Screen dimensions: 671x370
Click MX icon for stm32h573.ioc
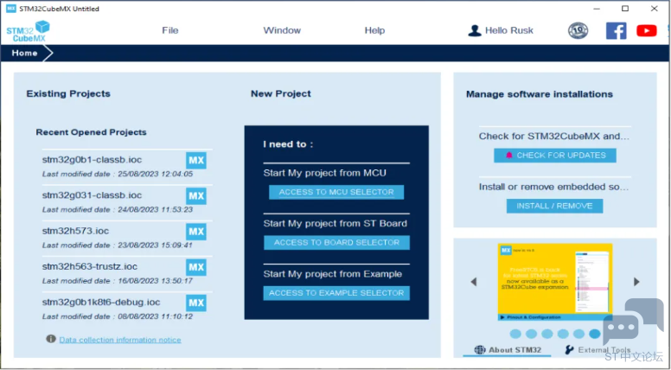point(196,232)
